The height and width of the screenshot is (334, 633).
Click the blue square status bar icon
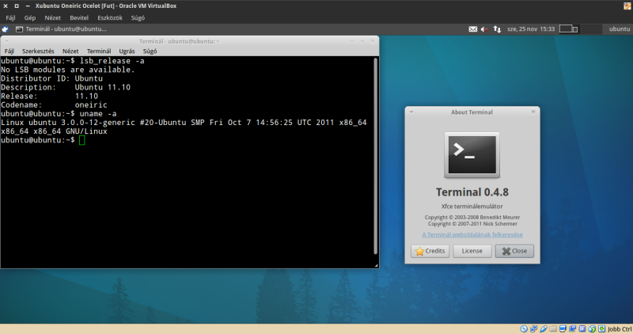582,328
